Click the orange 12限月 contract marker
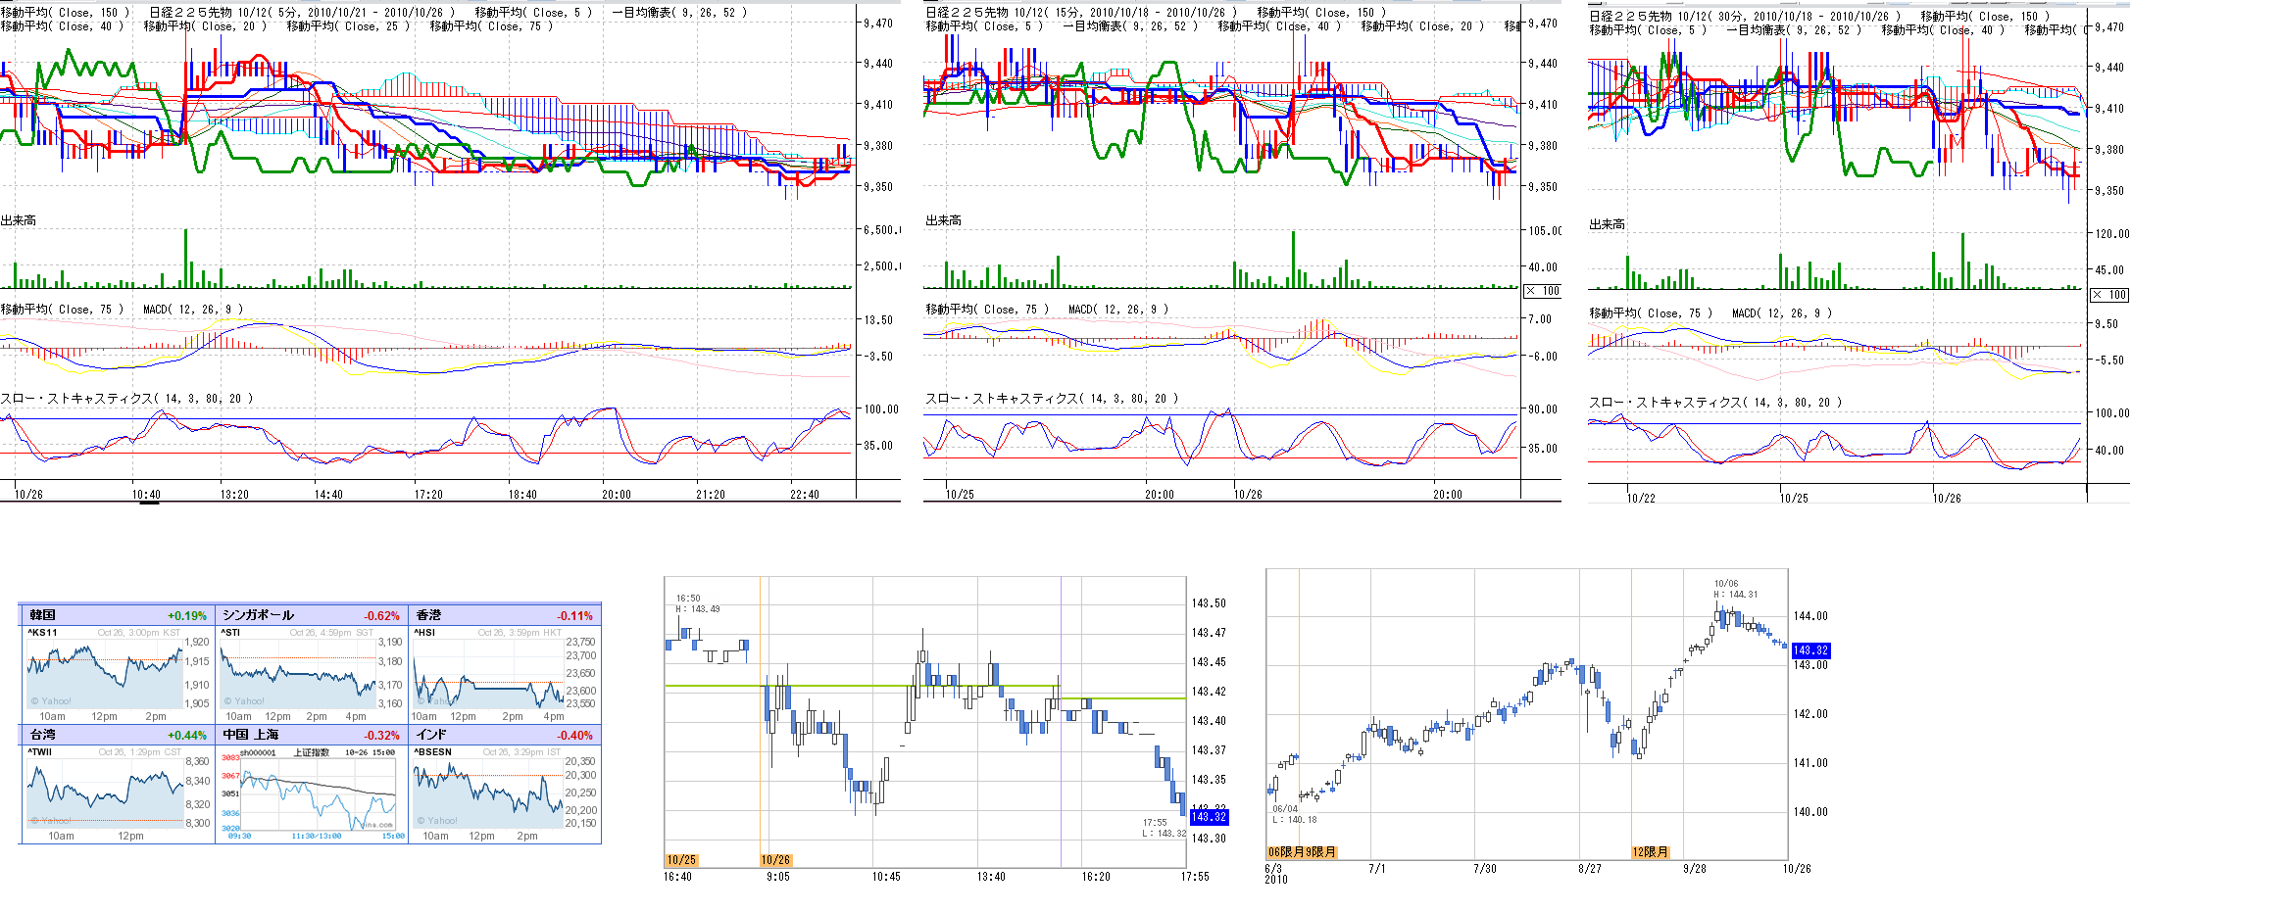Image resolution: width=2280 pixels, height=913 pixels. click(1650, 852)
